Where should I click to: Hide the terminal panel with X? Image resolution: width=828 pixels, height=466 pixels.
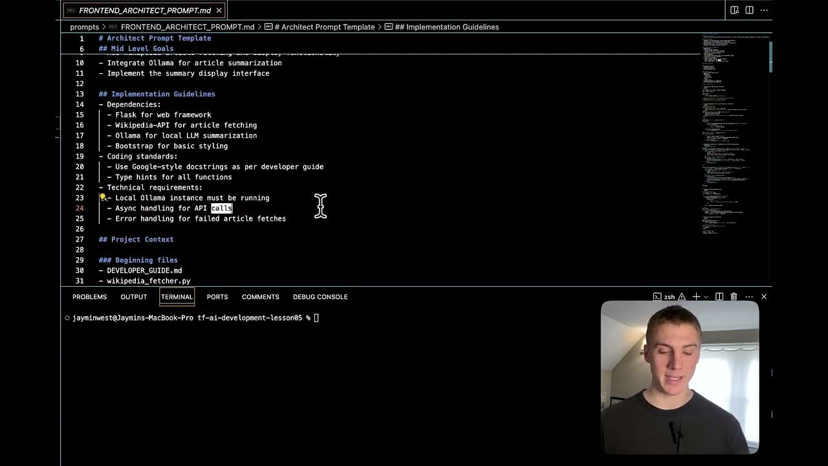click(763, 296)
